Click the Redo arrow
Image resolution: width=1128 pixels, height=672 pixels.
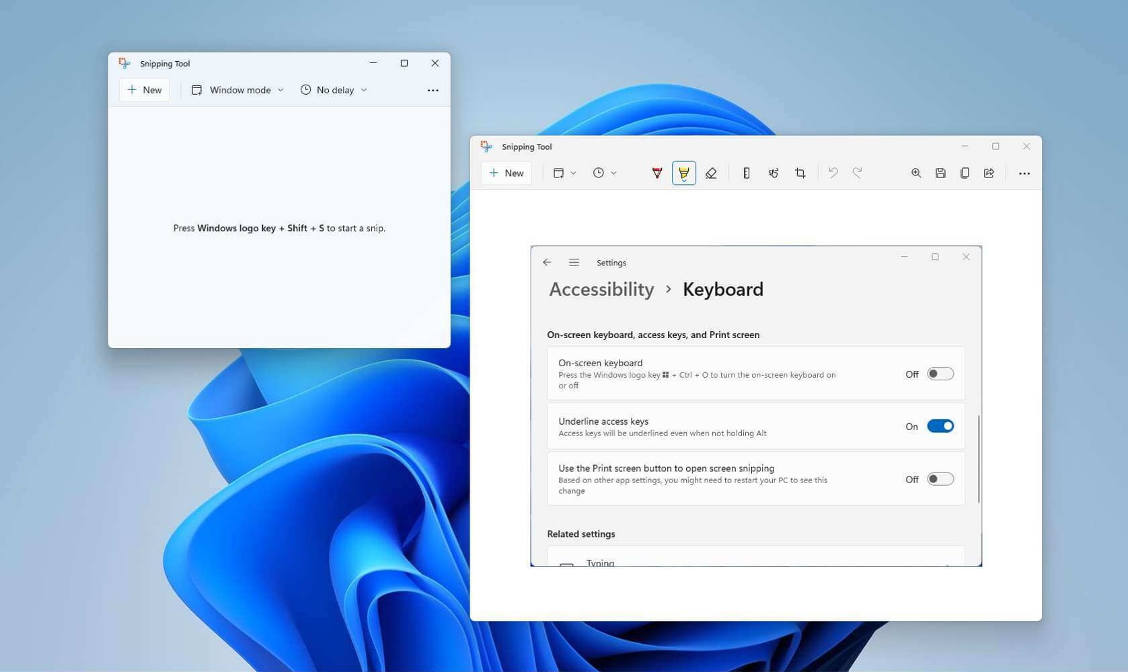(858, 173)
